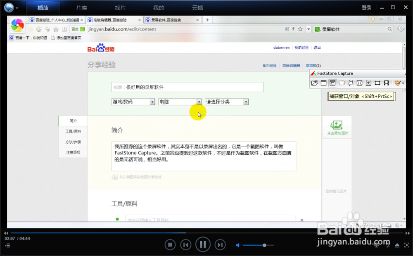Switch to the 片库 tab in the player
Viewport: 413px width, 256px height.
[x=81, y=7]
